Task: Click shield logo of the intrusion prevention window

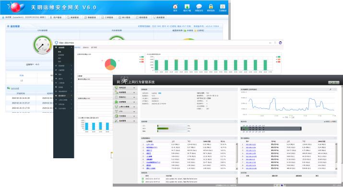Action: point(56,43)
